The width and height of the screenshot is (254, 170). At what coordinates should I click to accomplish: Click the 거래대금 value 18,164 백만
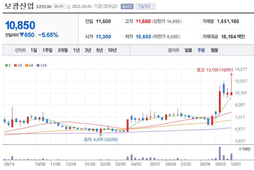[233, 37]
